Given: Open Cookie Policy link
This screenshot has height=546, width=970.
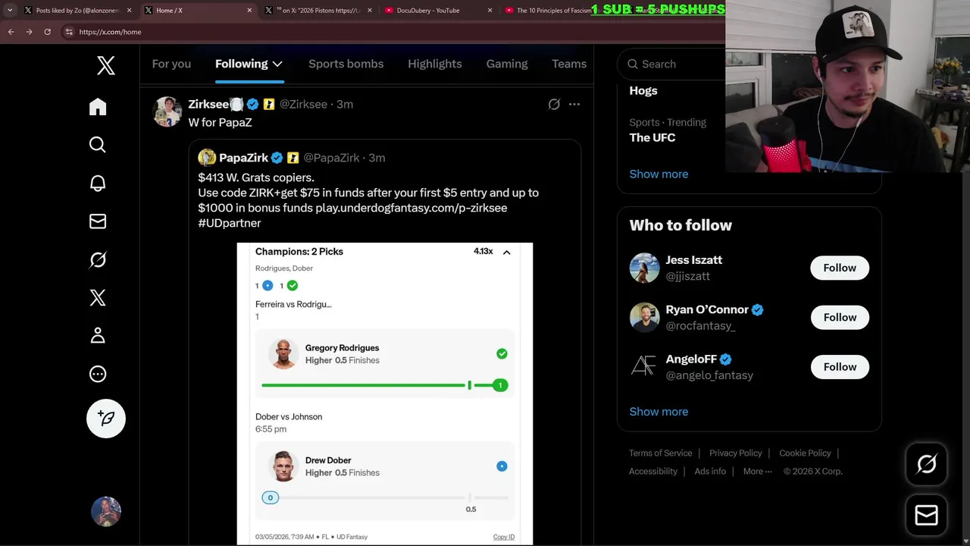Looking at the screenshot, I should (805, 453).
